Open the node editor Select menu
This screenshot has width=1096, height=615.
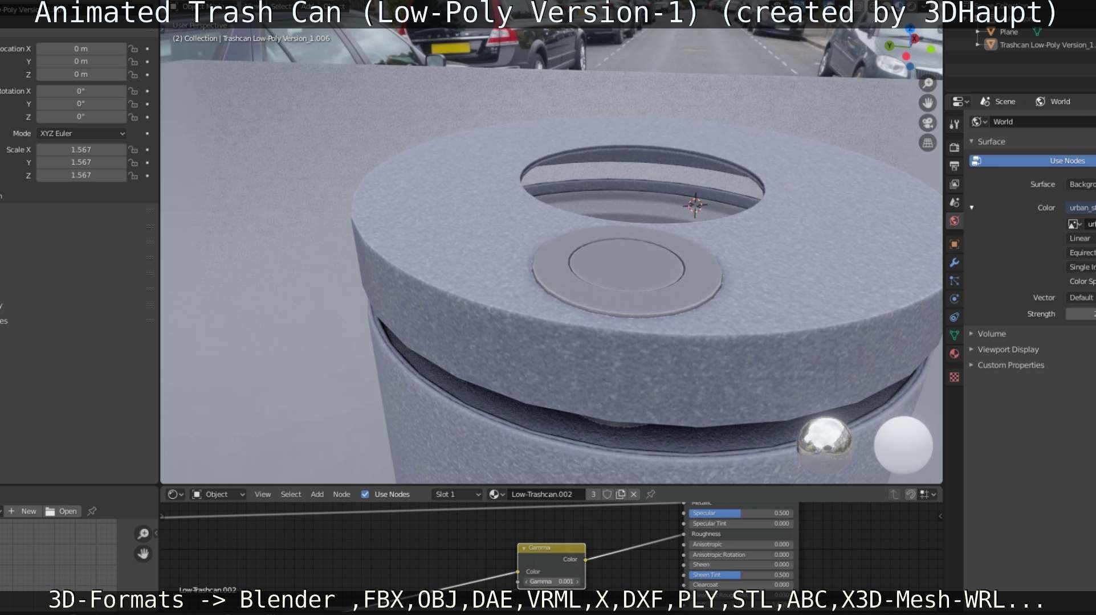(x=291, y=494)
